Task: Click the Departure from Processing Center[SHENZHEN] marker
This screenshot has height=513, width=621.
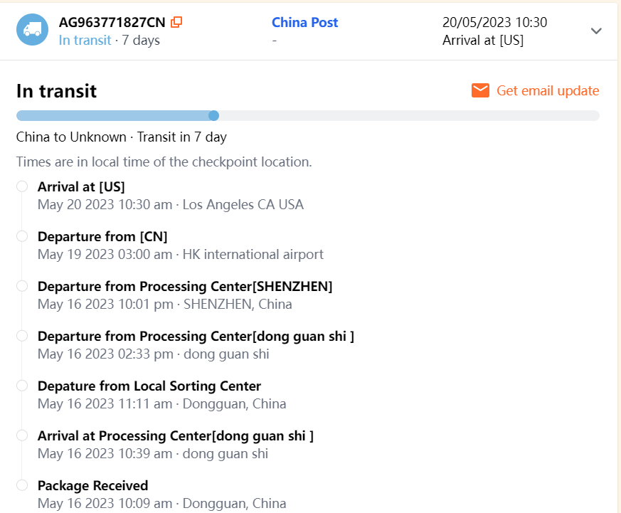Action: tap(22, 286)
